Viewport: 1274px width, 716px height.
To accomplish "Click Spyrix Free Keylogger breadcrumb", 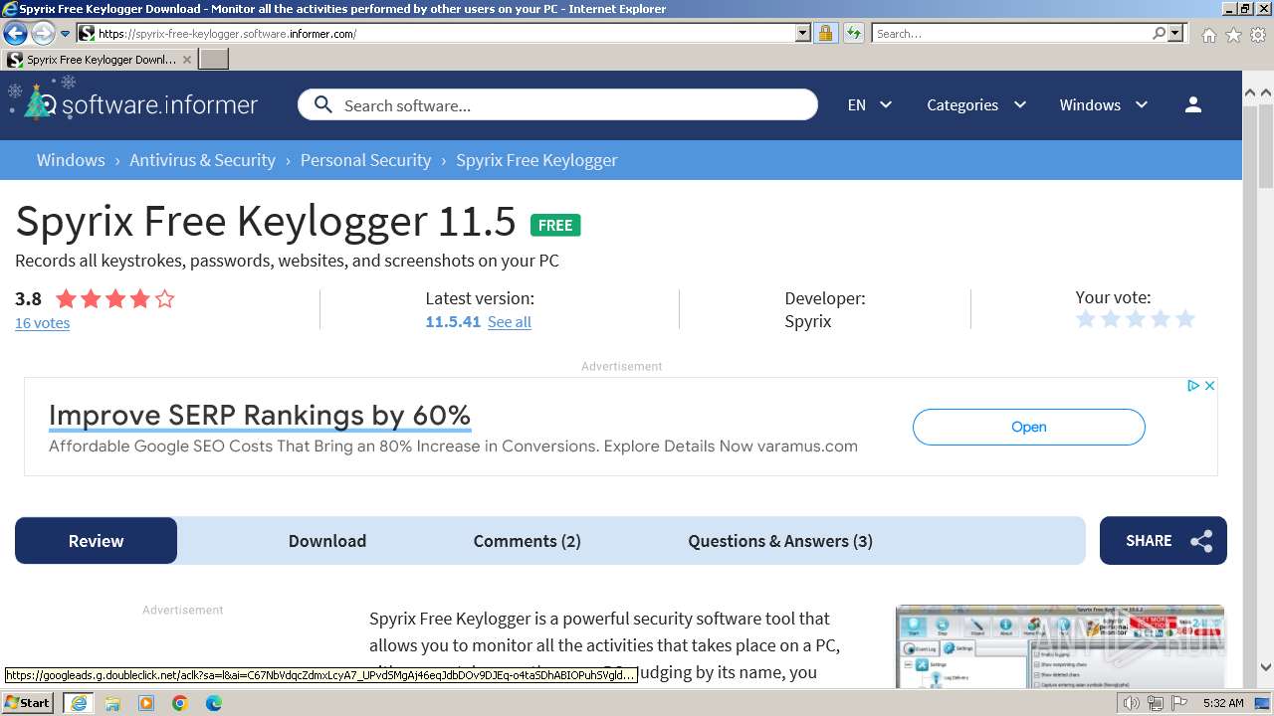I will click(x=536, y=160).
